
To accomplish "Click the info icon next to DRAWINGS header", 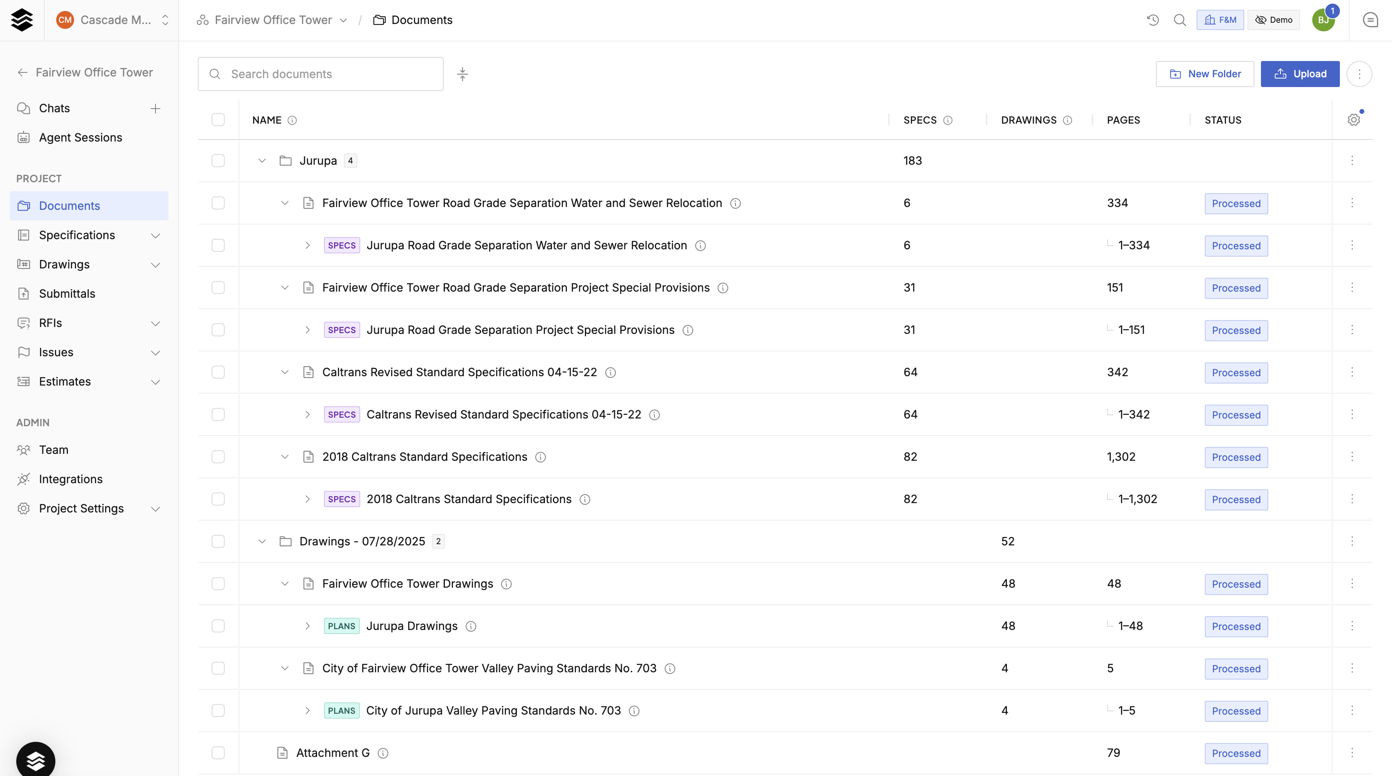I will tap(1067, 120).
